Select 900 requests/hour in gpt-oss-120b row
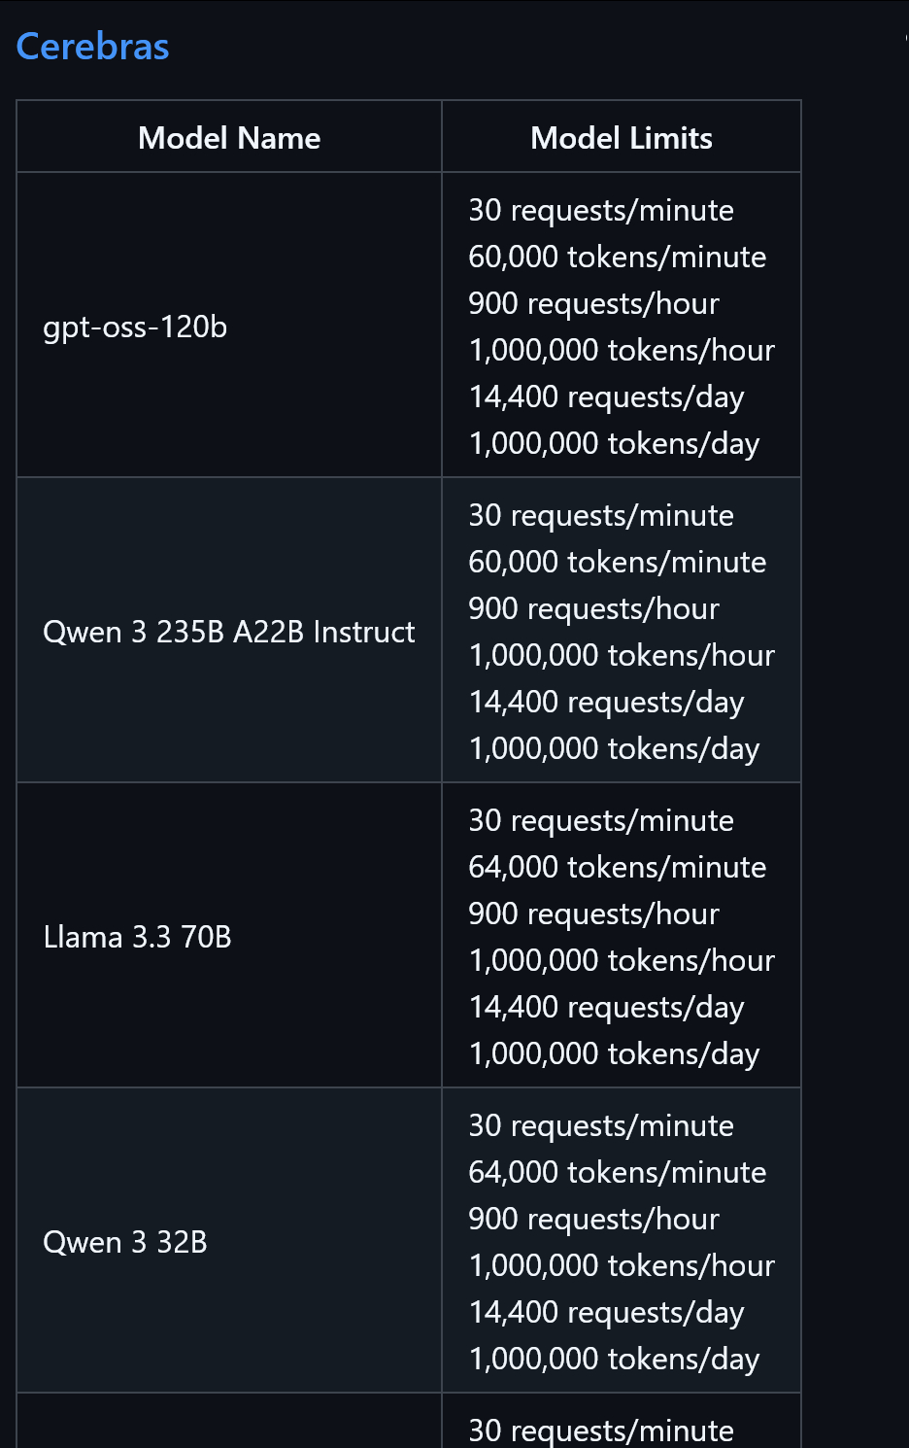 [x=593, y=303]
